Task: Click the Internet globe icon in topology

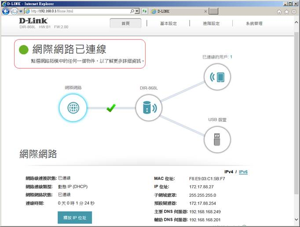Action: pos(72,107)
